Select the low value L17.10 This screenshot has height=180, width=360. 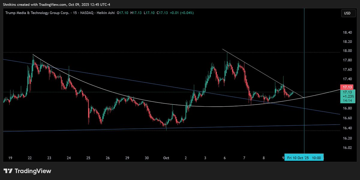coord(148,13)
